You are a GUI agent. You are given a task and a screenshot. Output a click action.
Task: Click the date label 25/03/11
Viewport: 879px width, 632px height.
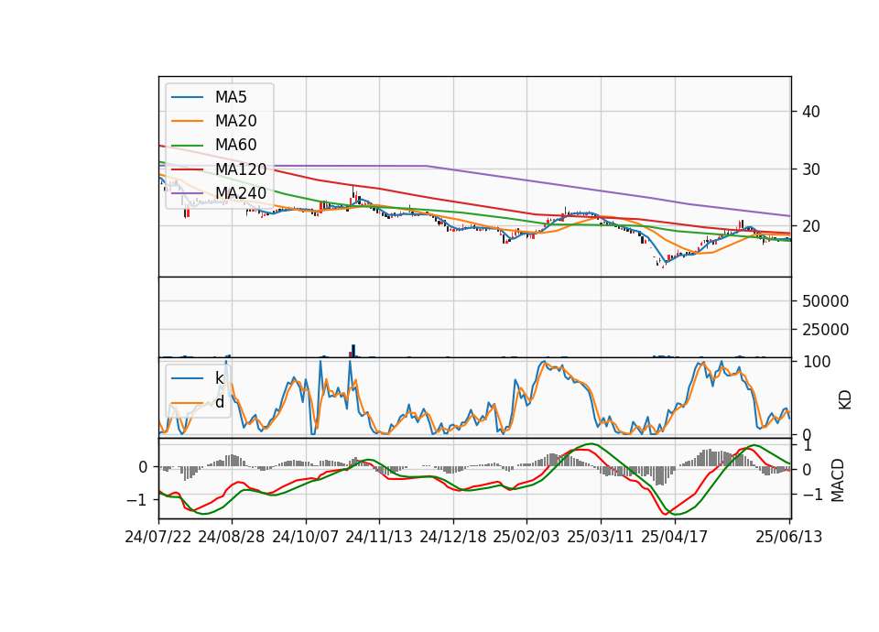(601, 537)
